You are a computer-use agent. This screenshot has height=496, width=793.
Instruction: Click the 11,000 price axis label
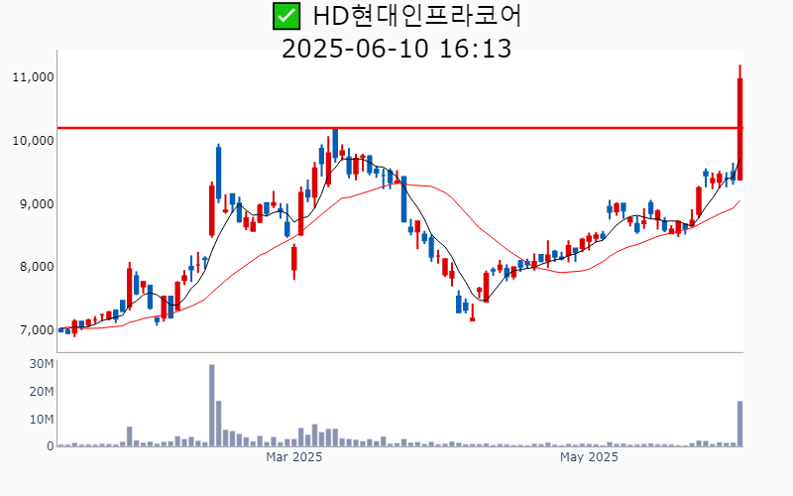pos(34,77)
